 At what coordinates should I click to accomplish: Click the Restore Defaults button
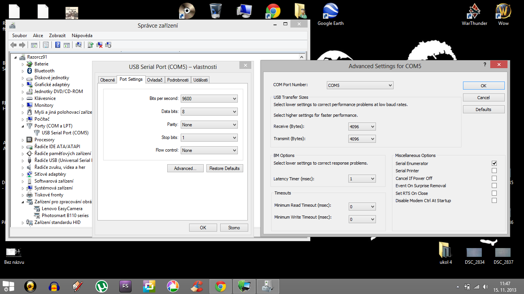point(224,168)
